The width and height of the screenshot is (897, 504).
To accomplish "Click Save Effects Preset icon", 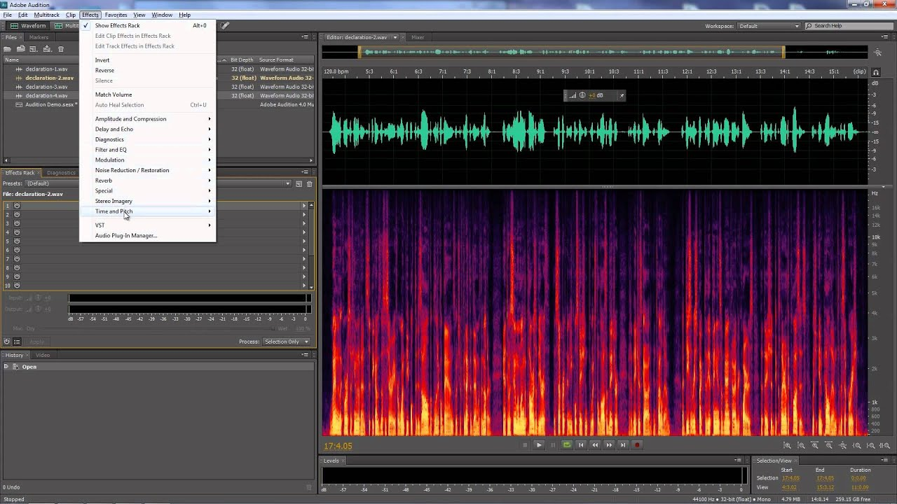I will click(x=299, y=183).
